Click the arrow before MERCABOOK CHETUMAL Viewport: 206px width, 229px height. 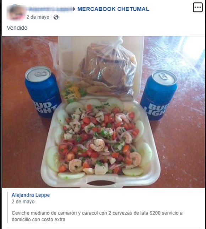point(74,9)
